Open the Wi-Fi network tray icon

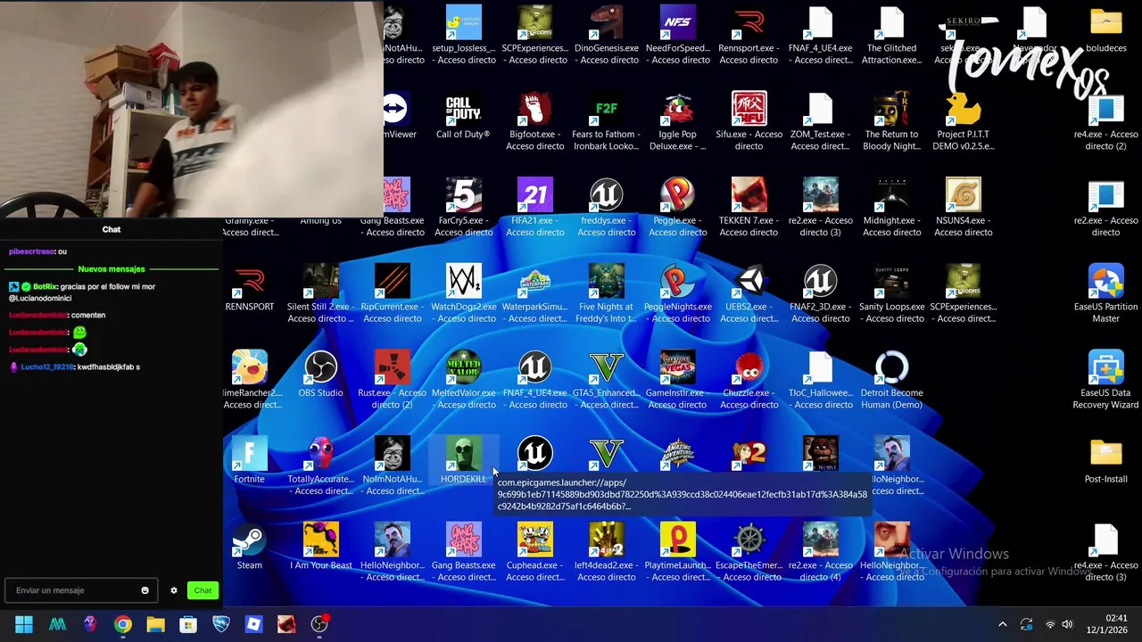[1050, 624]
